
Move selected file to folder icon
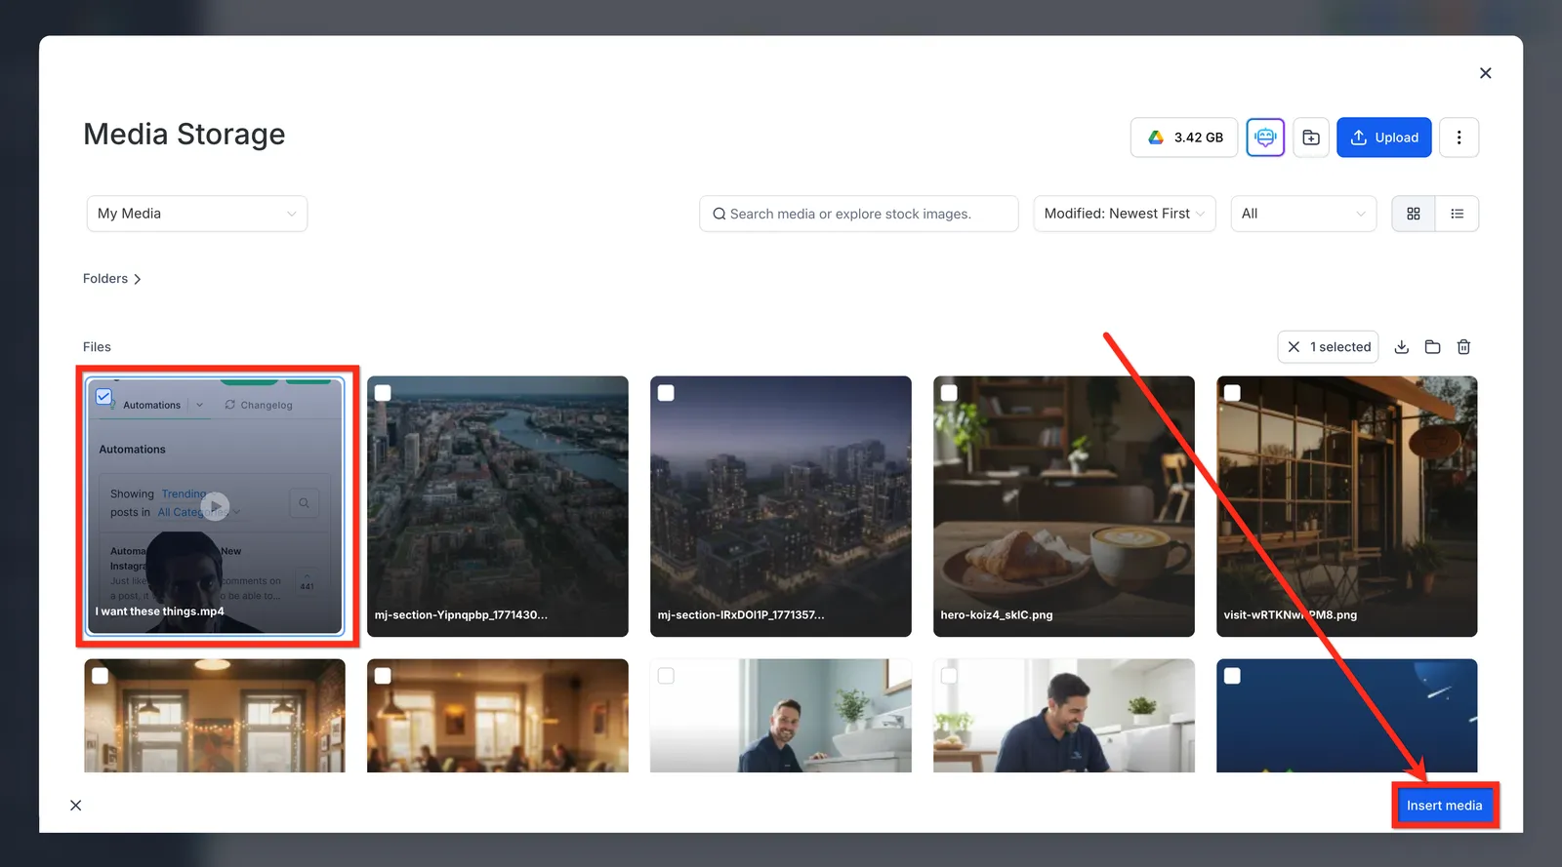click(1432, 347)
